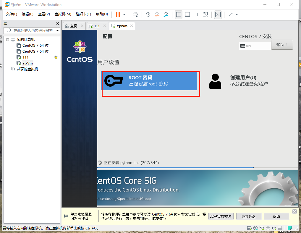Click 正在安装 python-libs status text
The image size is (301, 233).
point(131,163)
